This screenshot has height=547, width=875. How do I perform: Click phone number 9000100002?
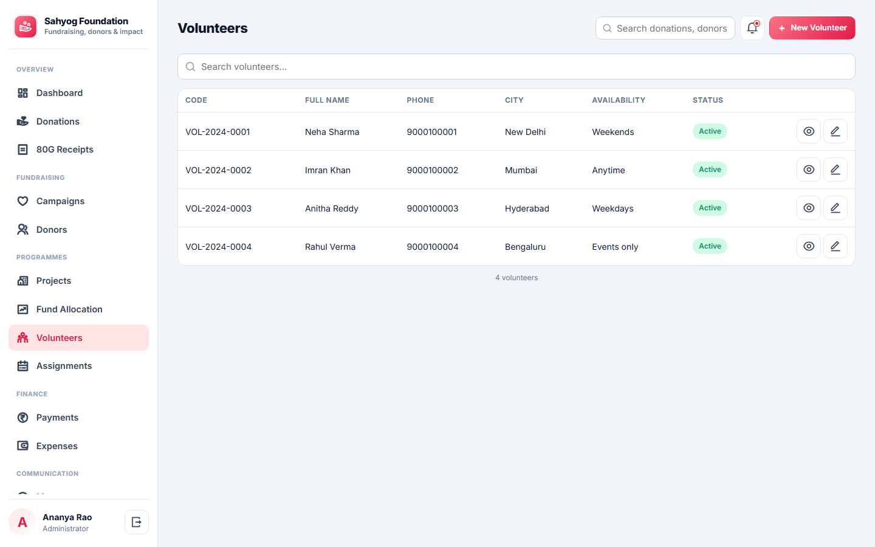click(x=433, y=170)
